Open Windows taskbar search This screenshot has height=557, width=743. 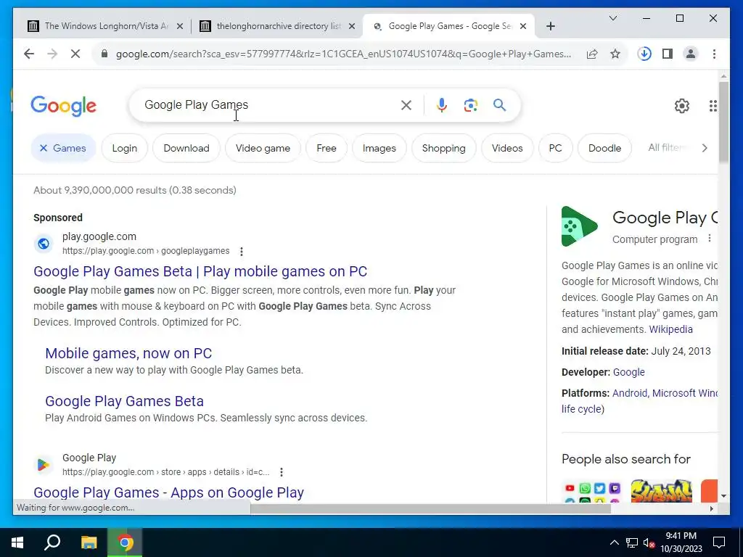tap(52, 542)
